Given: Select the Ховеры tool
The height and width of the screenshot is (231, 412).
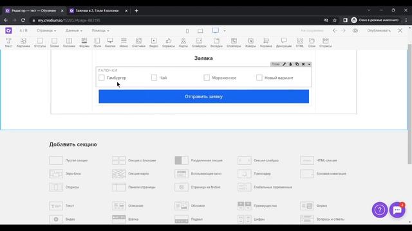Looking at the screenshot, I should 250,43.
